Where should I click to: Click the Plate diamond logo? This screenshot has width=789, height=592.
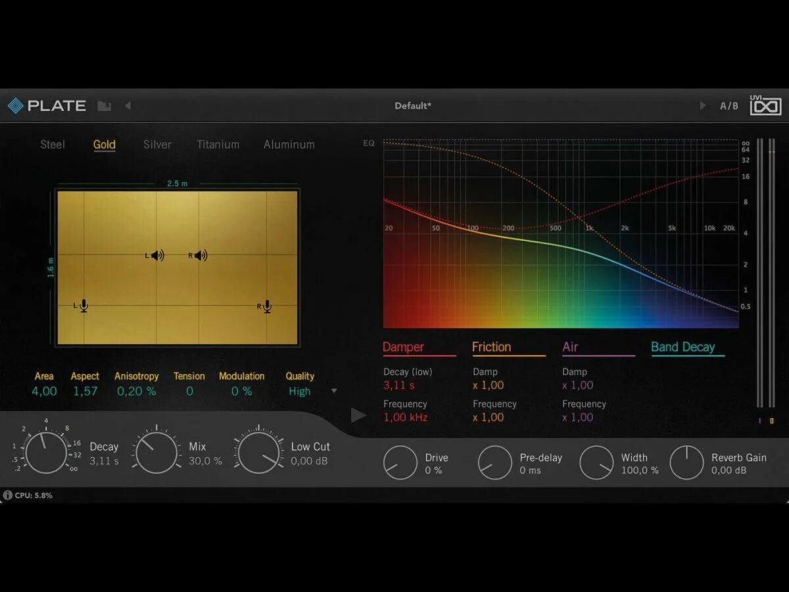pos(15,105)
